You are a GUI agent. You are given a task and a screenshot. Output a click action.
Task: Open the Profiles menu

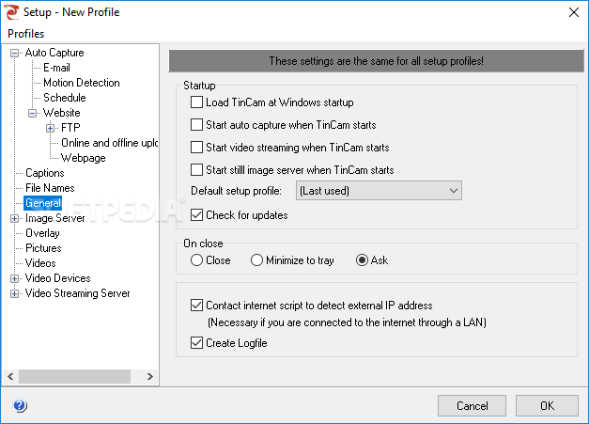26,34
